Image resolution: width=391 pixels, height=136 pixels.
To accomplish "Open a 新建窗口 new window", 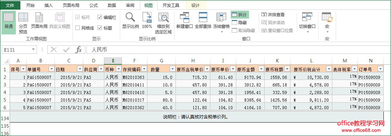I will point(184,20).
